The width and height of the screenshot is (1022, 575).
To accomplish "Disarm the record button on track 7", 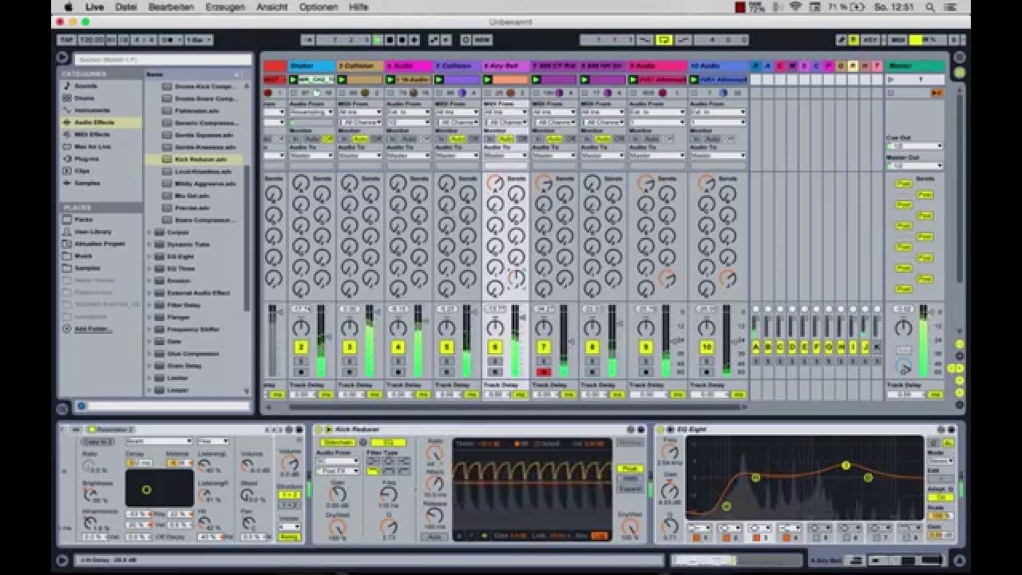I will (x=544, y=372).
